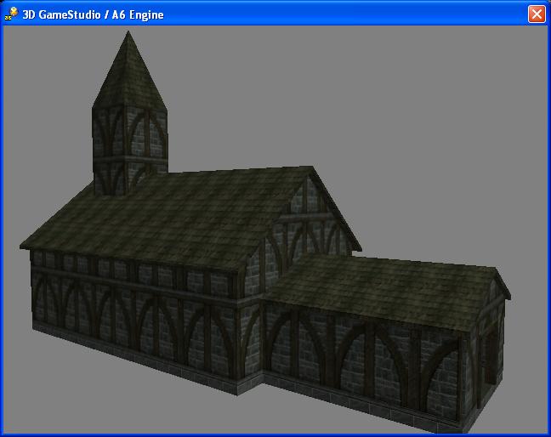551x437 pixels.
Task: Close the 3D GameStudio / A6 Engine window
Action: [537, 14]
